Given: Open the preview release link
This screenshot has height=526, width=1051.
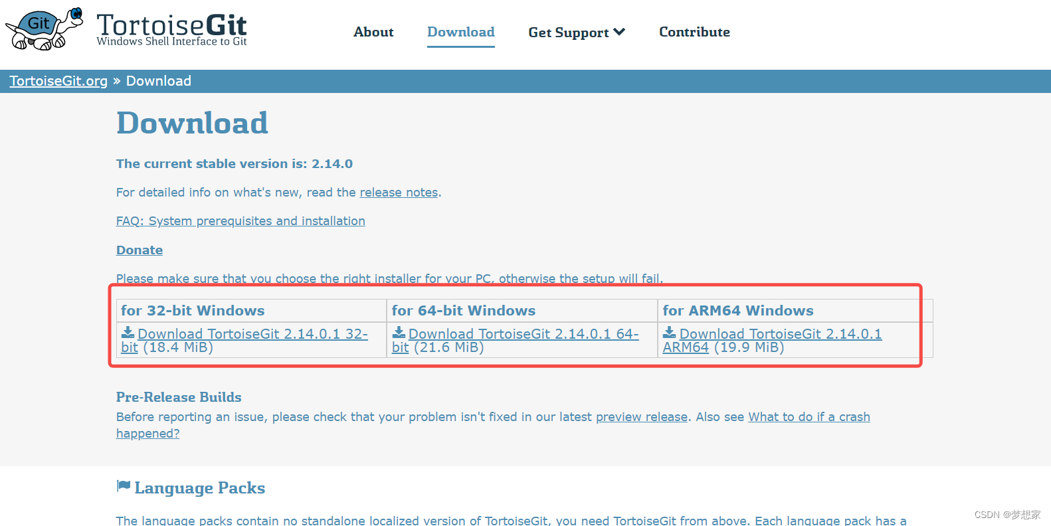Looking at the screenshot, I should coord(642,417).
